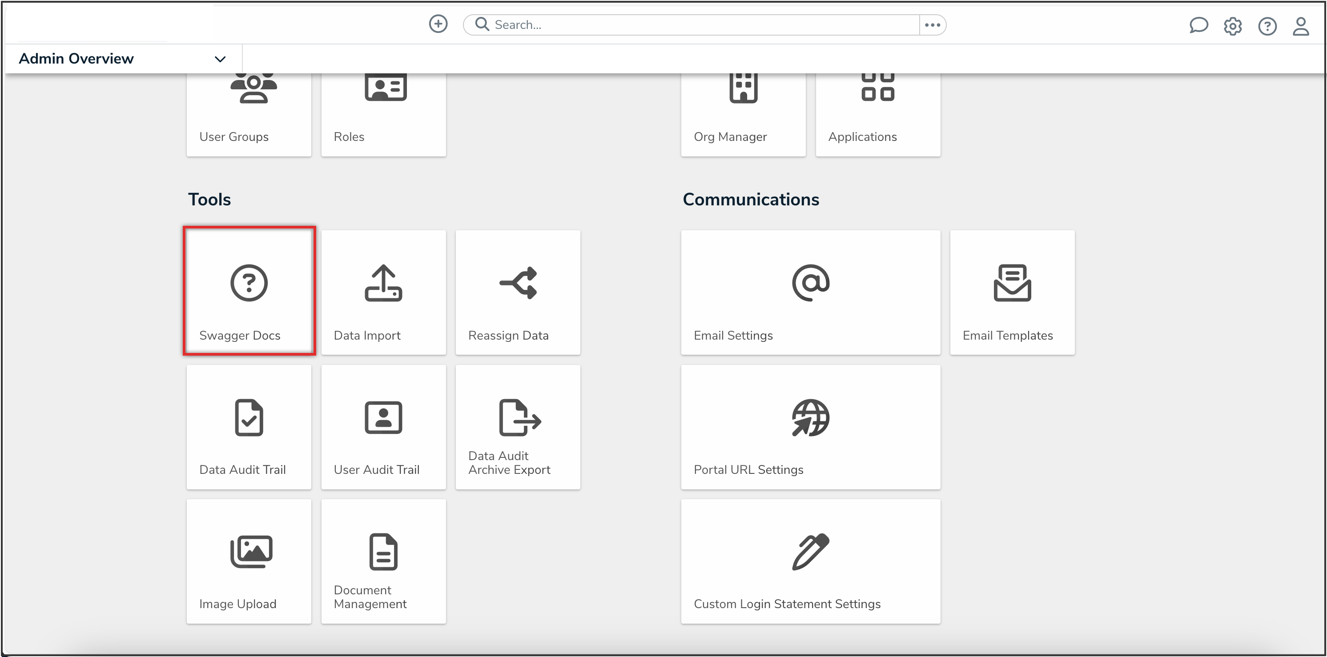The width and height of the screenshot is (1327, 657).
Task: Click the quick add plus icon
Action: pyautogui.click(x=438, y=24)
